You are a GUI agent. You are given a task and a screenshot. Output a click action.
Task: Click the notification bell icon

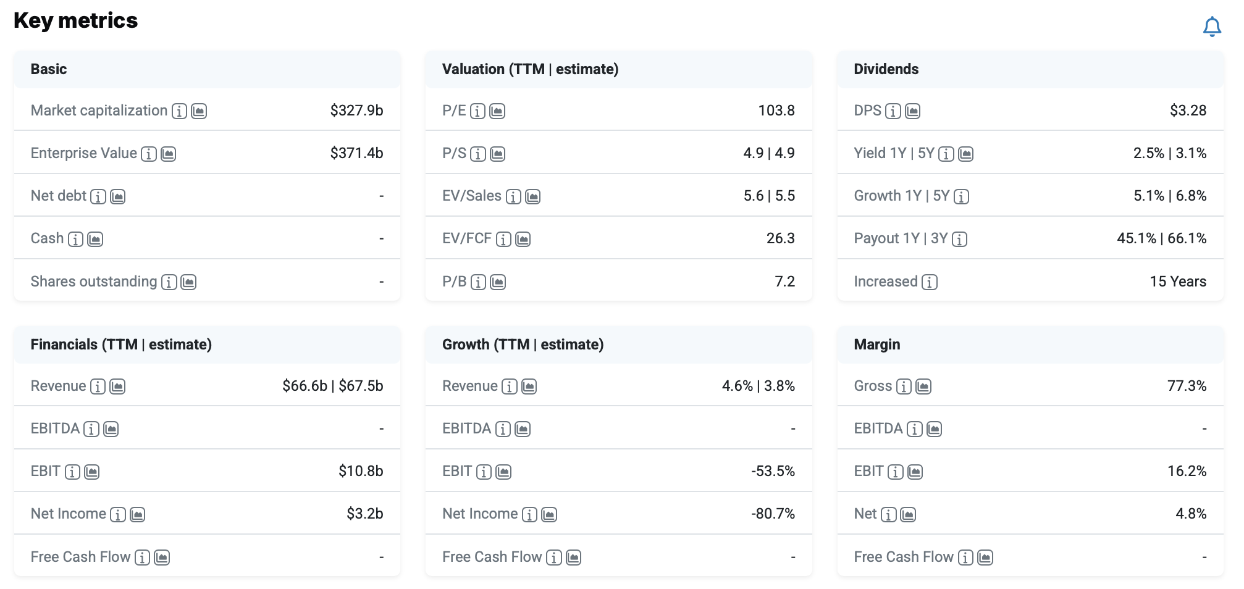[1212, 27]
